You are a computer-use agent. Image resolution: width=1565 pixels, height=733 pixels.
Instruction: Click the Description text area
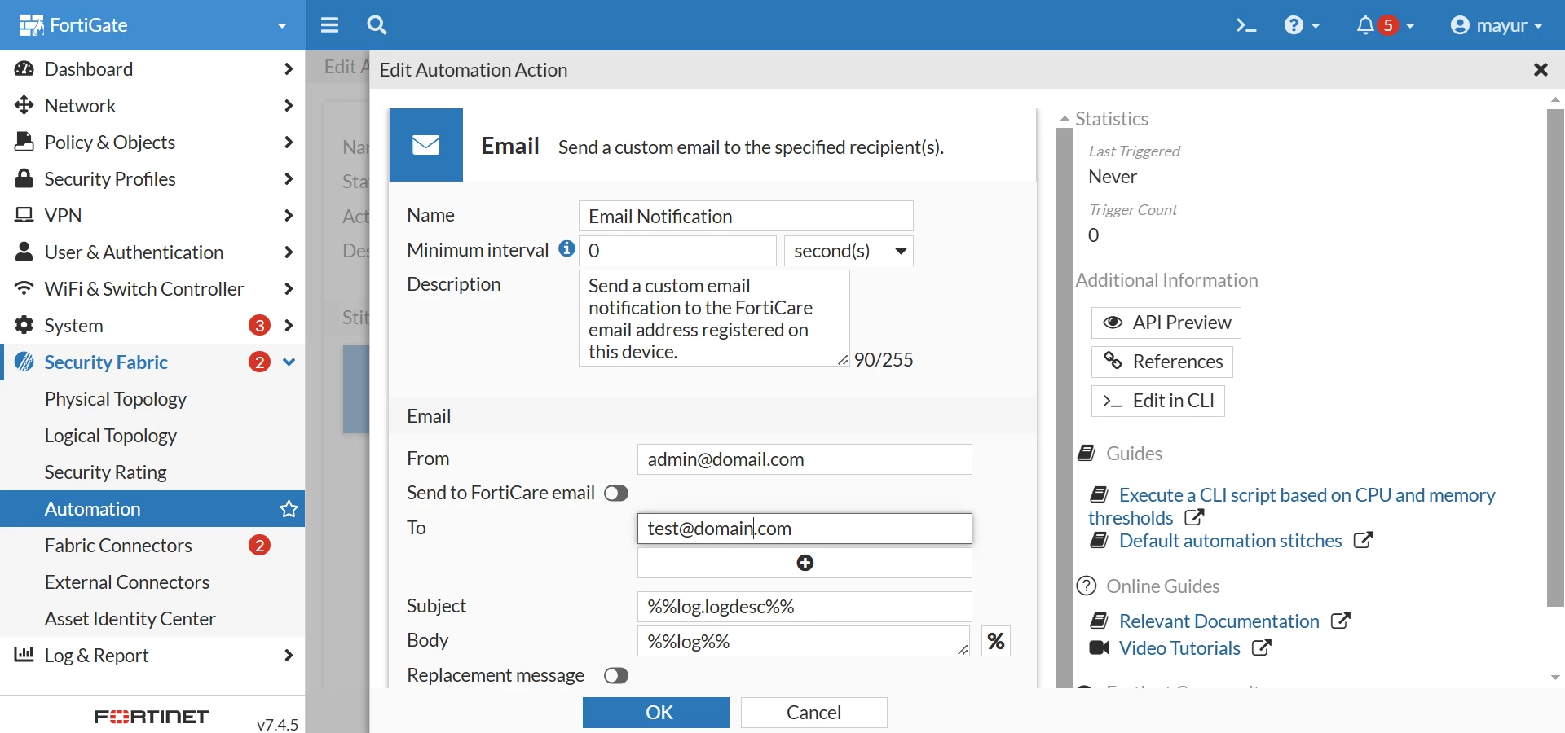(x=714, y=318)
